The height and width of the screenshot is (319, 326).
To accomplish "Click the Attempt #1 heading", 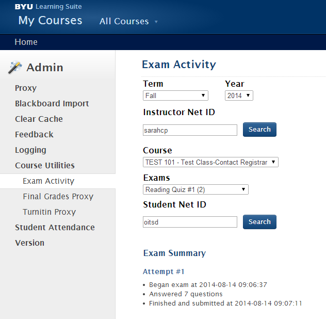I will (x=164, y=272).
